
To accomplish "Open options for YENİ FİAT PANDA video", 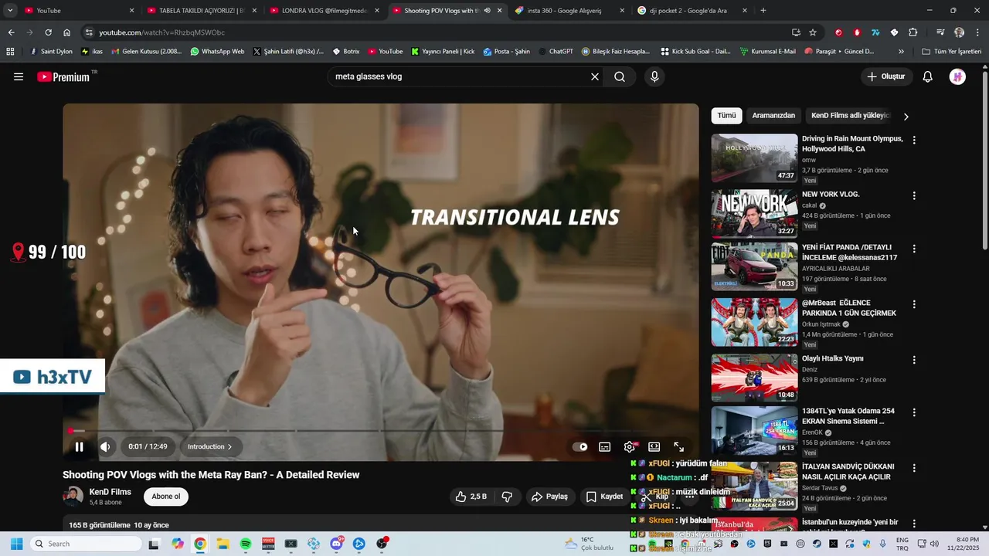I will click(x=914, y=249).
